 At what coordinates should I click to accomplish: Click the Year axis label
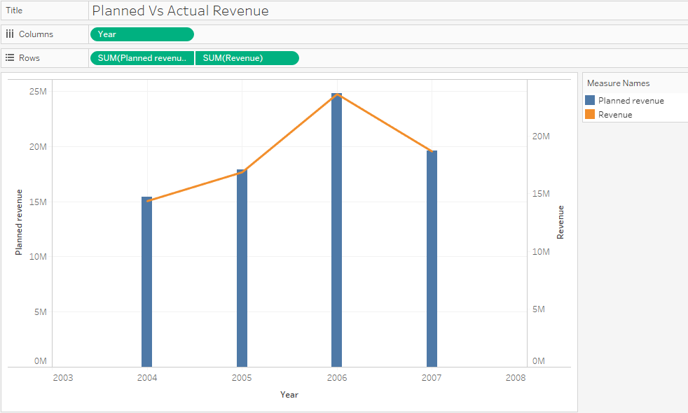click(x=289, y=394)
